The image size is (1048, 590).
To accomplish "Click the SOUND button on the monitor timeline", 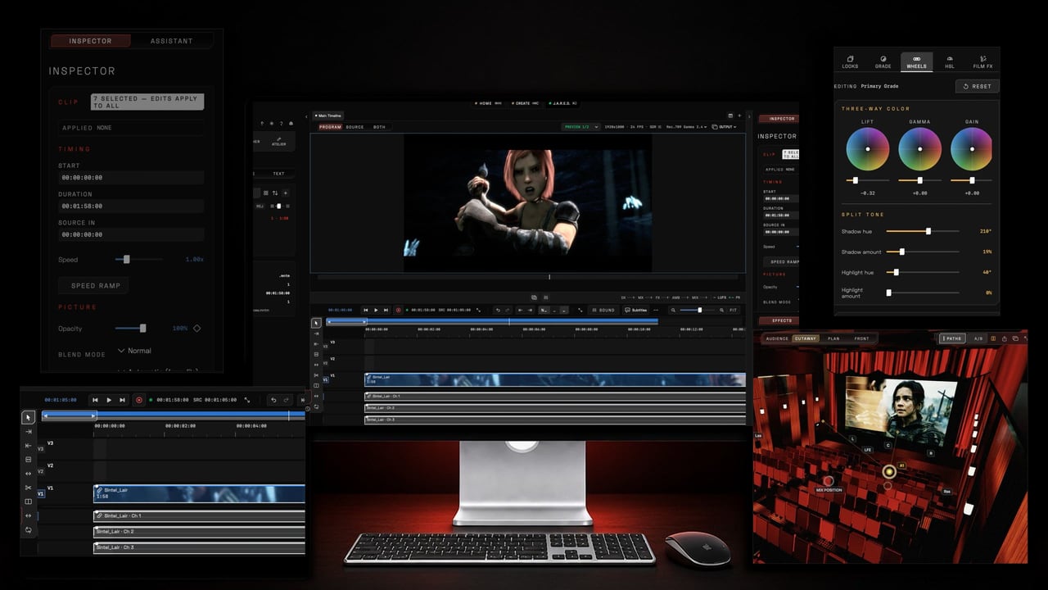I will pyautogui.click(x=604, y=310).
